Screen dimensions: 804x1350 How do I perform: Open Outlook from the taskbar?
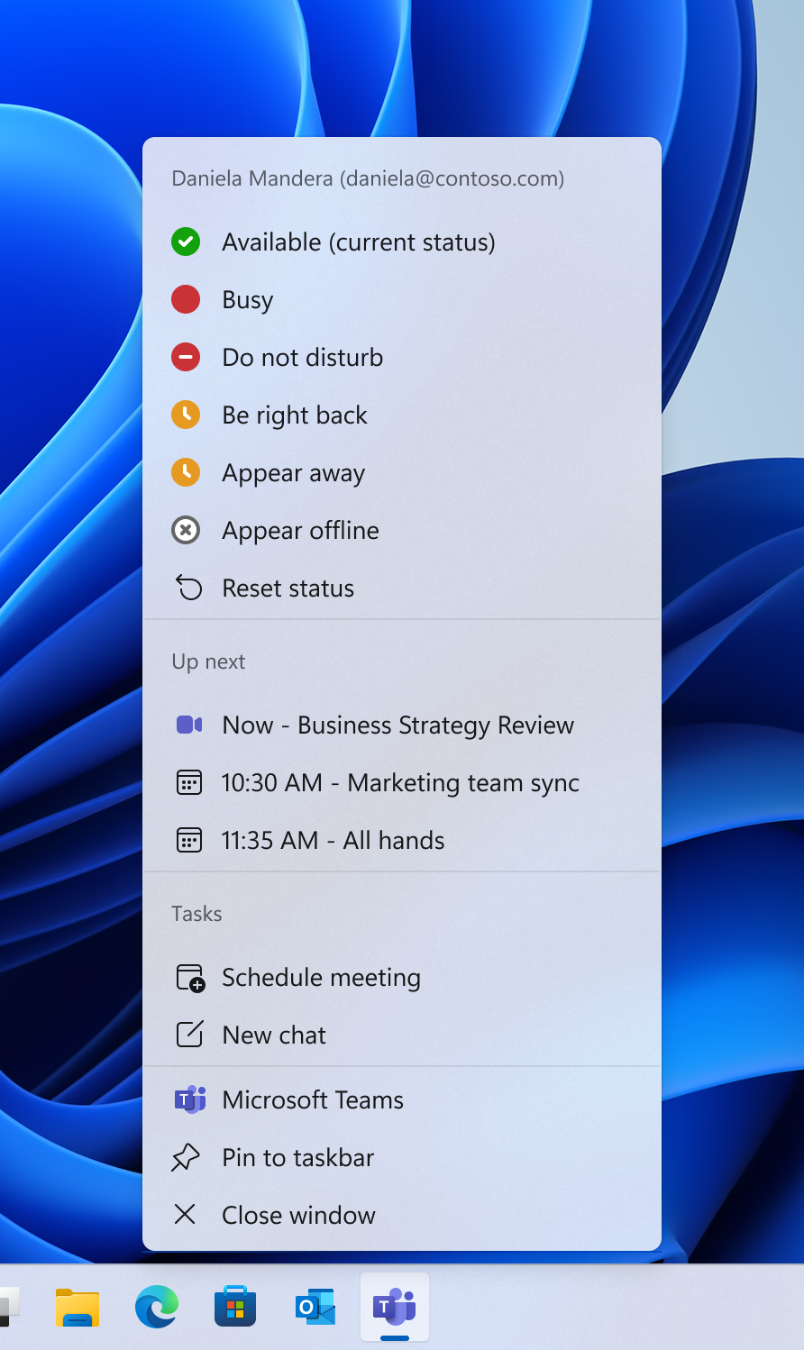tap(315, 1307)
